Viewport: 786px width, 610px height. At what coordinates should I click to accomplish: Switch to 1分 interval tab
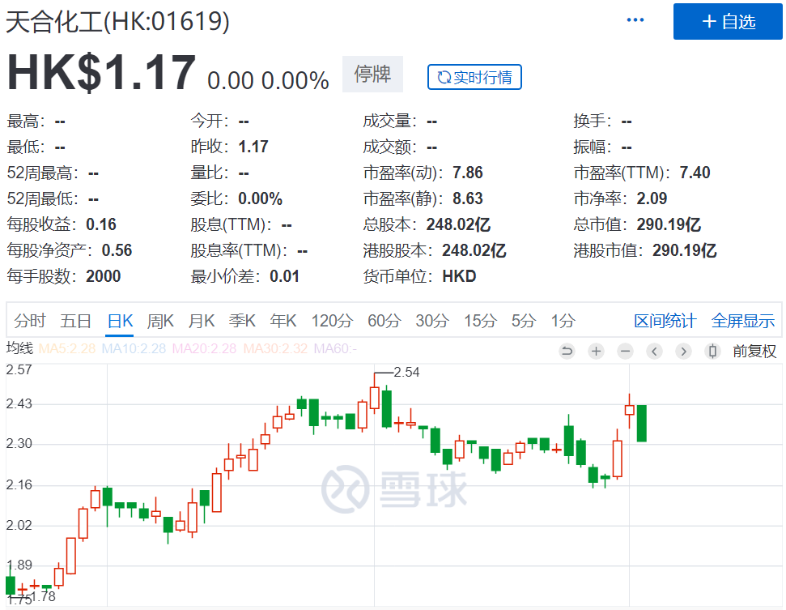pyautogui.click(x=563, y=321)
